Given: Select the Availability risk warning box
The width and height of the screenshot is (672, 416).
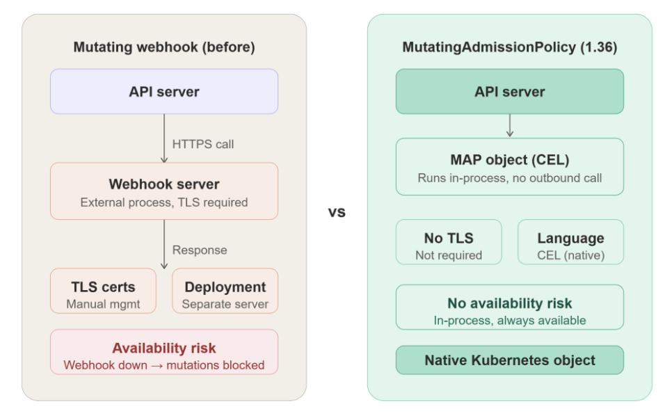Looking at the screenshot, I should tap(163, 352).
